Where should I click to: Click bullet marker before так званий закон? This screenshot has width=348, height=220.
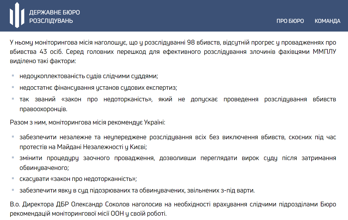(x=13, y=99)
